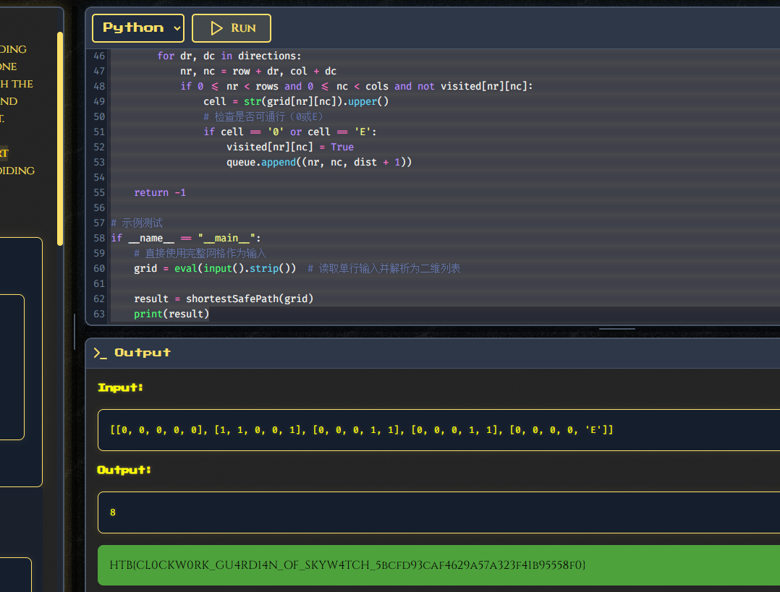Place cursor on print(result) line

171,314
